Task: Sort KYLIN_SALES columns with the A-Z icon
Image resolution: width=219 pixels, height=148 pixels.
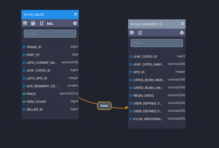Action: pyautogui.click(x=42, y=23)
